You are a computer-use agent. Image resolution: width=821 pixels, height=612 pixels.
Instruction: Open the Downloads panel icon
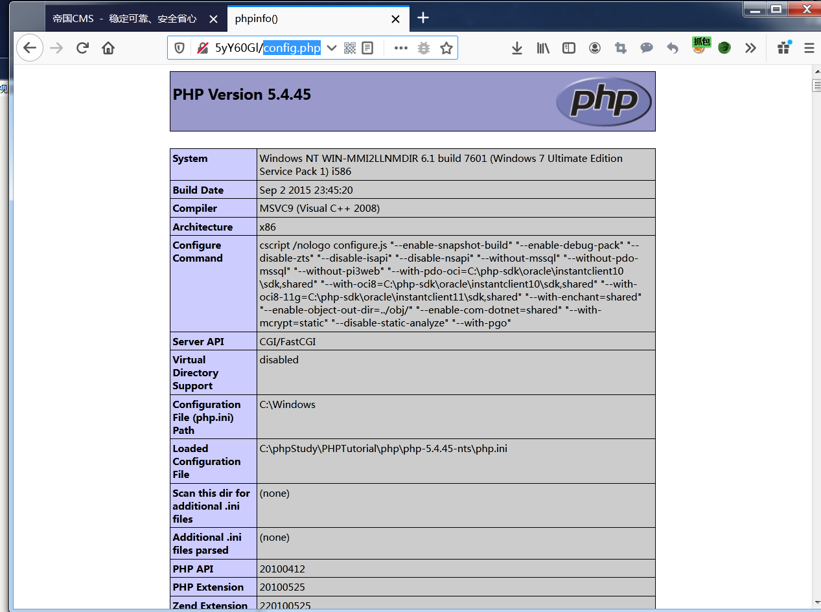click(517, 47)
